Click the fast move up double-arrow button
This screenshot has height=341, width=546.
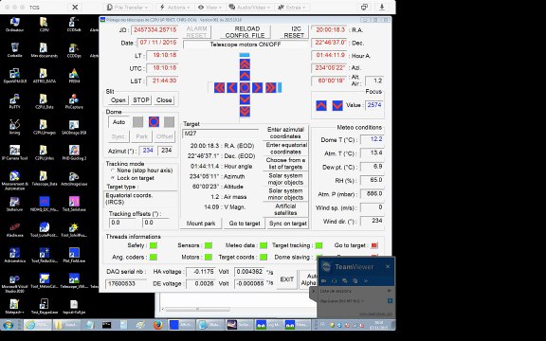[245, 63]
